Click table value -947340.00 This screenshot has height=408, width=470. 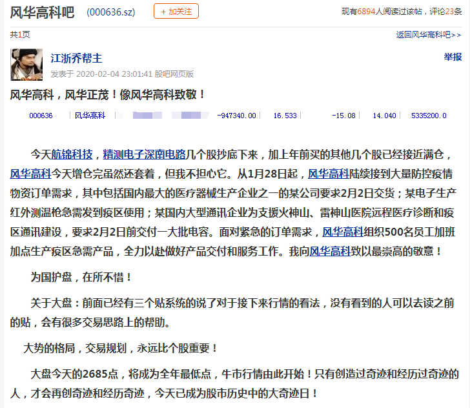(x=236, y=116)
